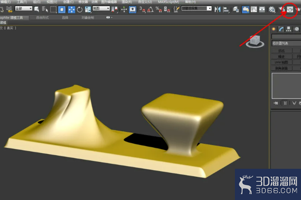
Task: Switch to the 选择 ribbon tab
Action: (65, 18)
